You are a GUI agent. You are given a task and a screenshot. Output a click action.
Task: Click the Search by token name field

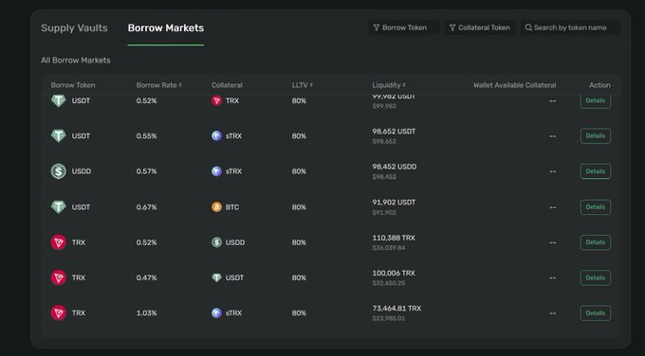pos(571,27)
